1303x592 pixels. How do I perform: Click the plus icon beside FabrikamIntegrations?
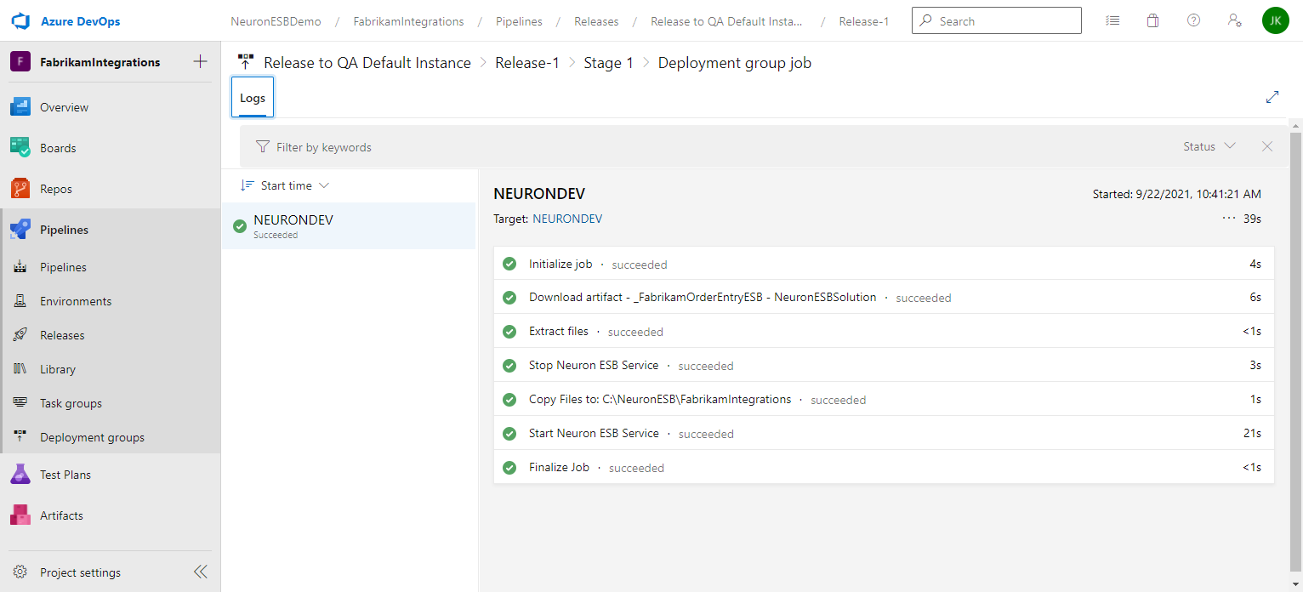(x=201, y=61)
